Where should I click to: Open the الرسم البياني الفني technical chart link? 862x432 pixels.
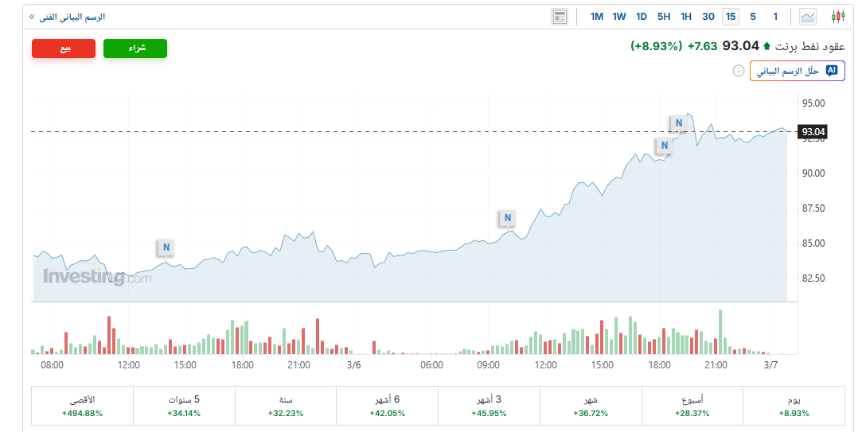(x=70, y=17)
